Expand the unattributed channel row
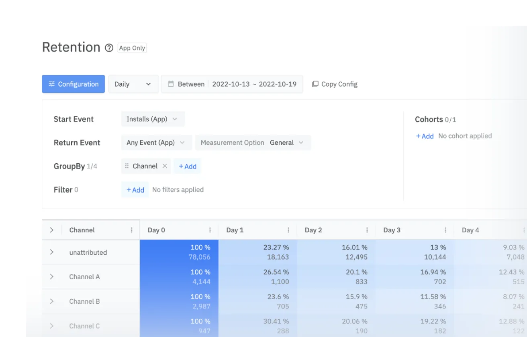This screenshot has height=337, width=527. click(51, 252)
